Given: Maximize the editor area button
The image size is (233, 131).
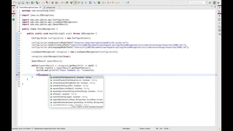Looking at the screenshot, I should click(x=215, y=7).
